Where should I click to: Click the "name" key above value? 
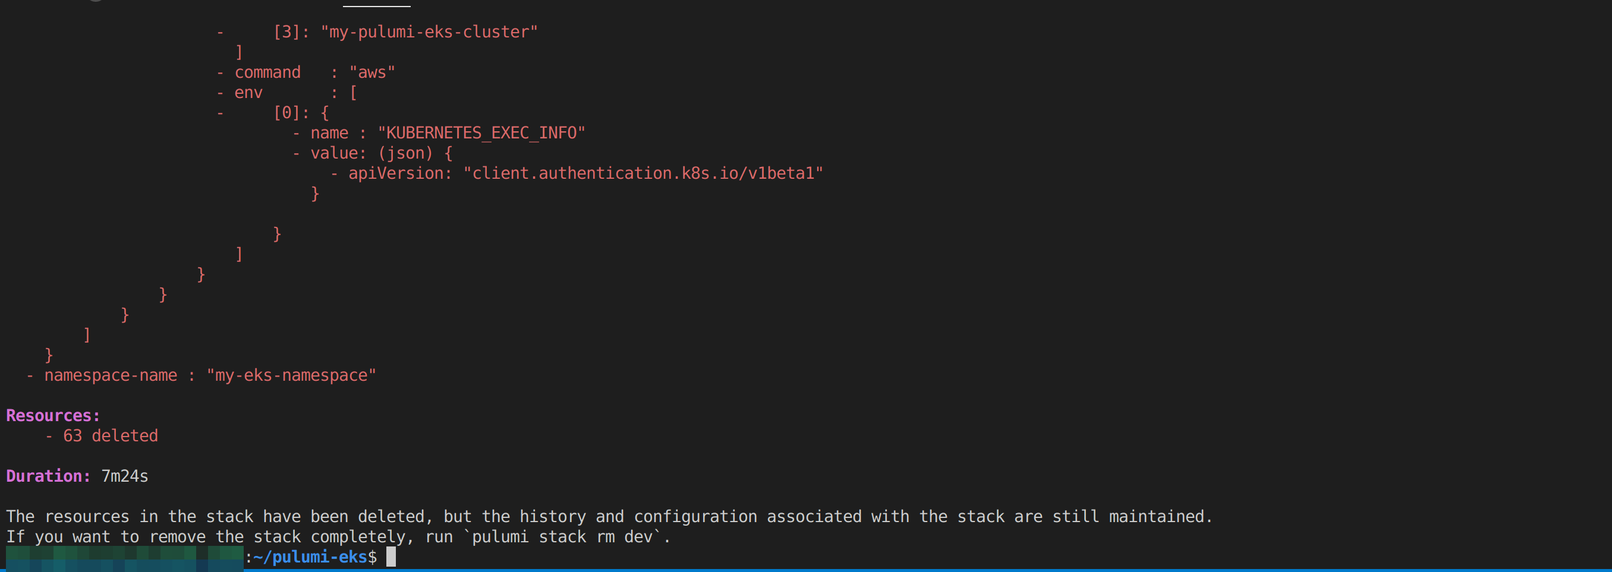click(329, 133)
